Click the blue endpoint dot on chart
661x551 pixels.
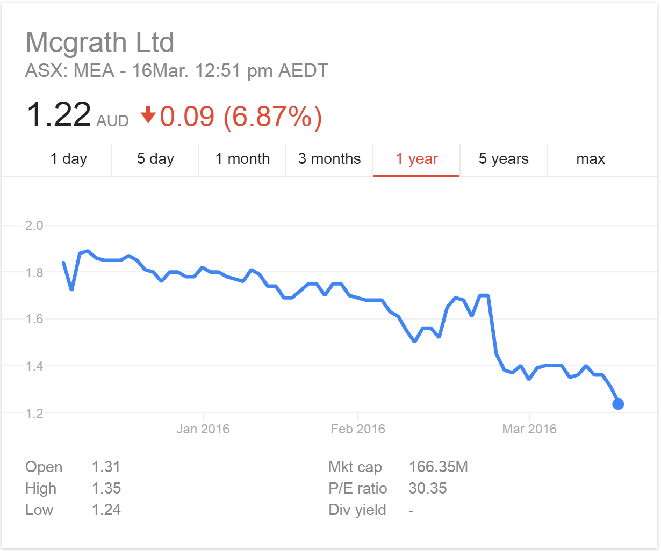pos(618,404)
